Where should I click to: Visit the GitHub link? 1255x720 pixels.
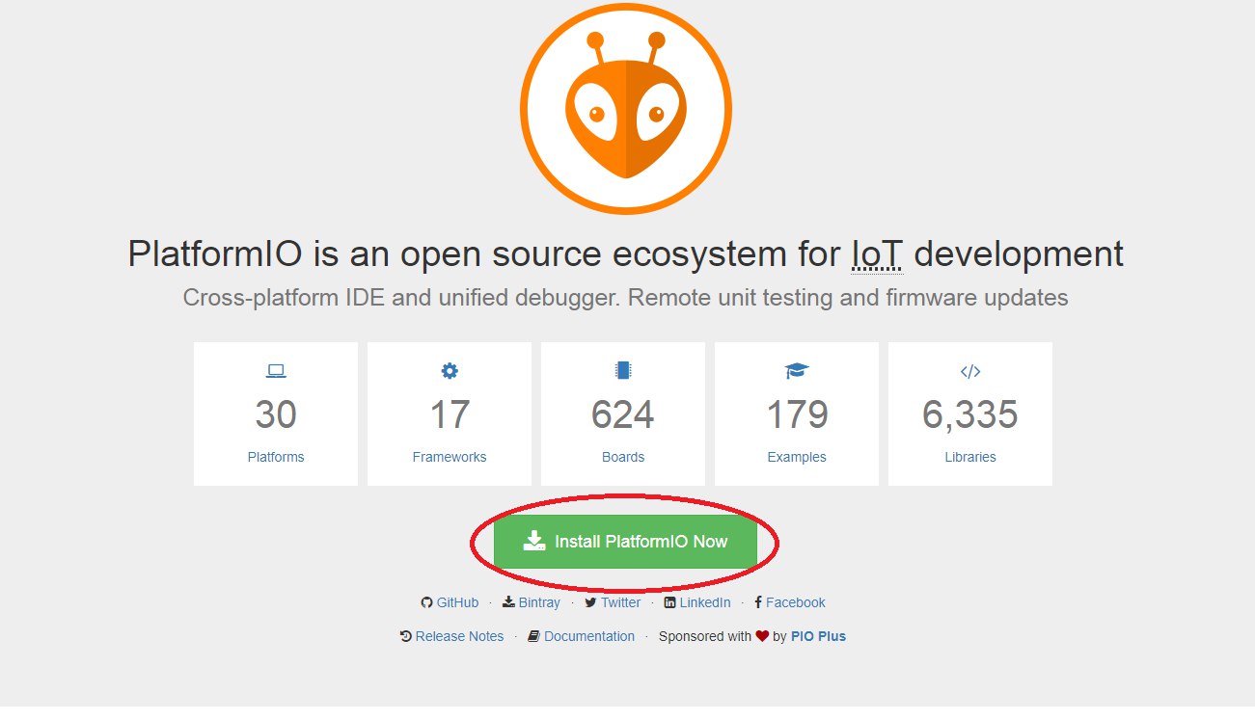[457, 602]
